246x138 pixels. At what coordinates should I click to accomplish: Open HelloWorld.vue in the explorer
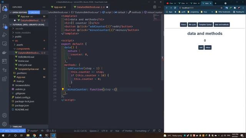coord(26,57)
